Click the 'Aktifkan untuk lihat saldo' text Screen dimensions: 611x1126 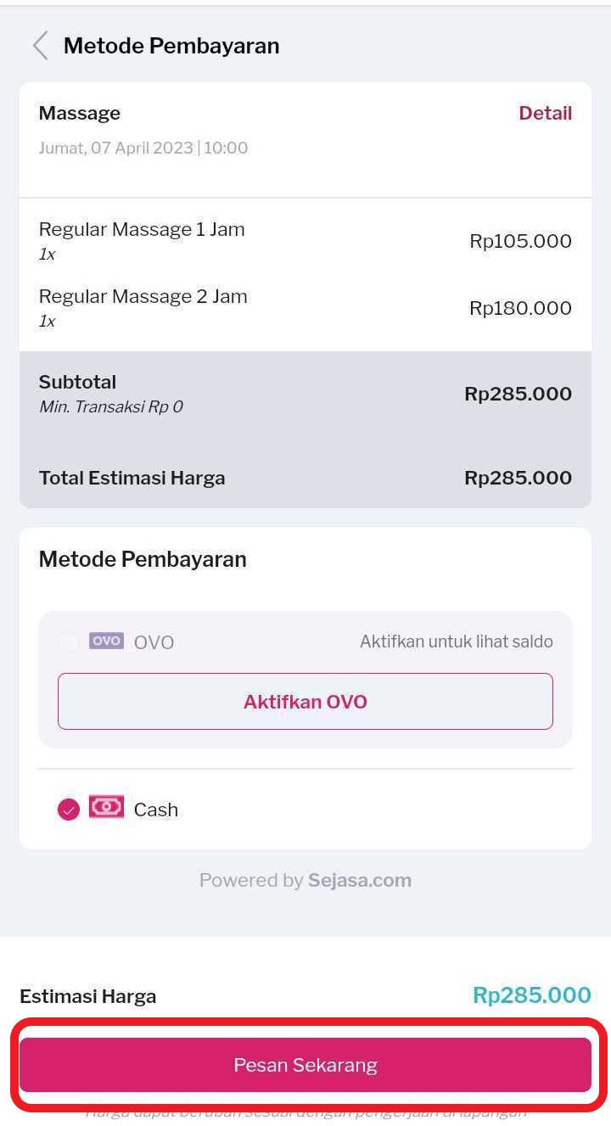(456, 642)
